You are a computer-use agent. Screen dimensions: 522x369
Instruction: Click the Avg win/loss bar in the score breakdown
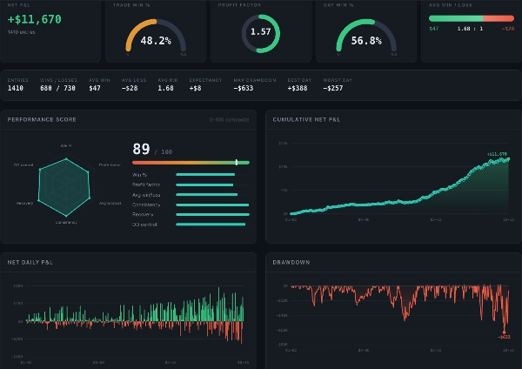[x=213, y=194]
